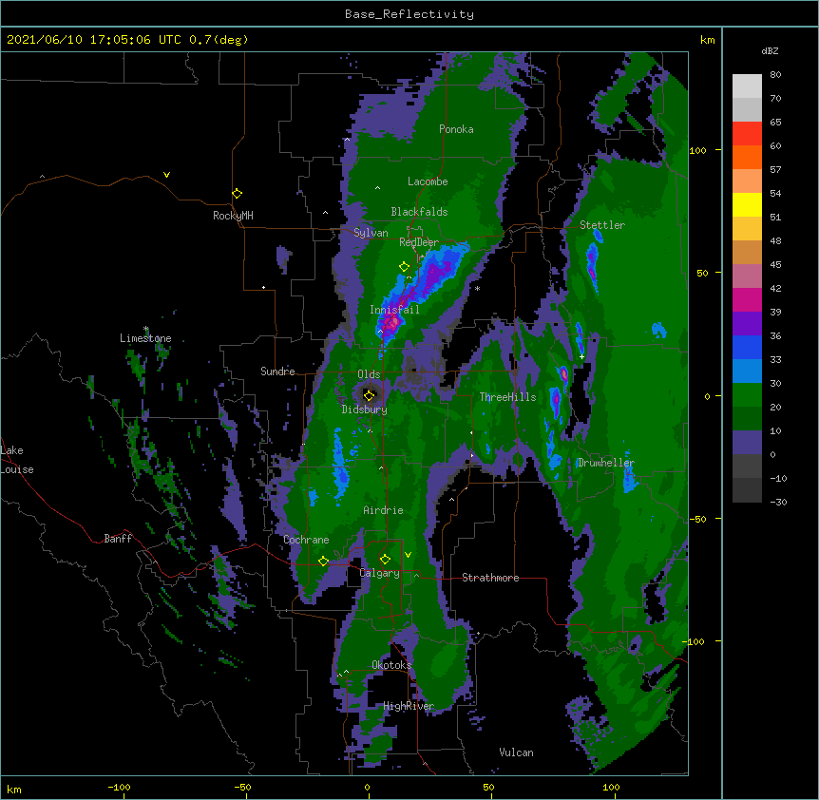Select the RedDeer label
This screenshot has width=819, height=800.
[x=419, y=242]
